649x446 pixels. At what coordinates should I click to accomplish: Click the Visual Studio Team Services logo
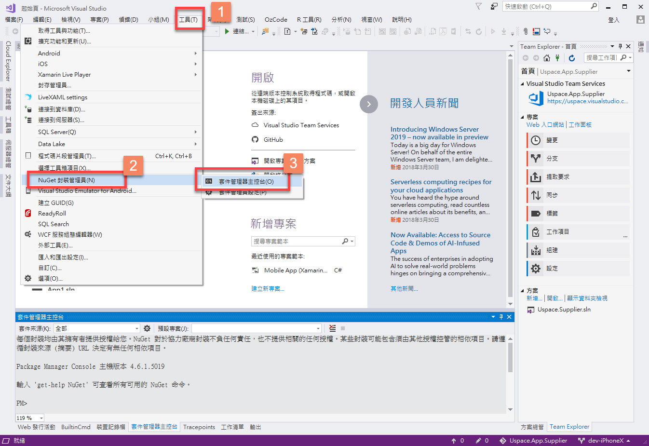click(536, 98)
